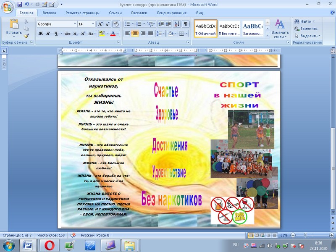
Task: Click the Clear Formatting icon
Action: pos(116,24)
